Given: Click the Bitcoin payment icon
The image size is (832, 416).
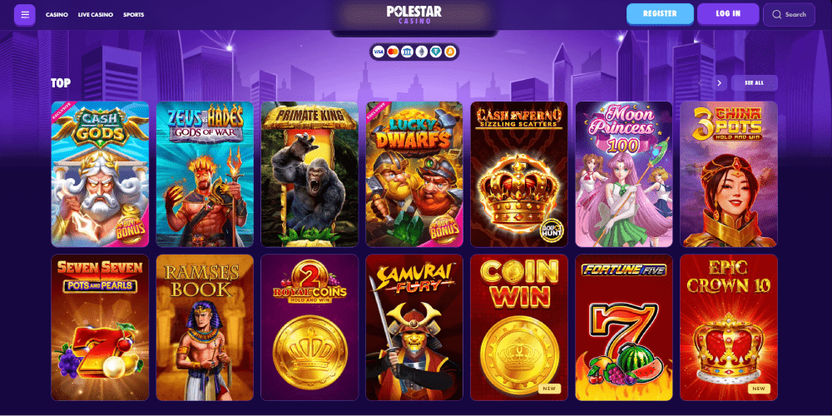Looking at the screenshot, I should point(451,52).
